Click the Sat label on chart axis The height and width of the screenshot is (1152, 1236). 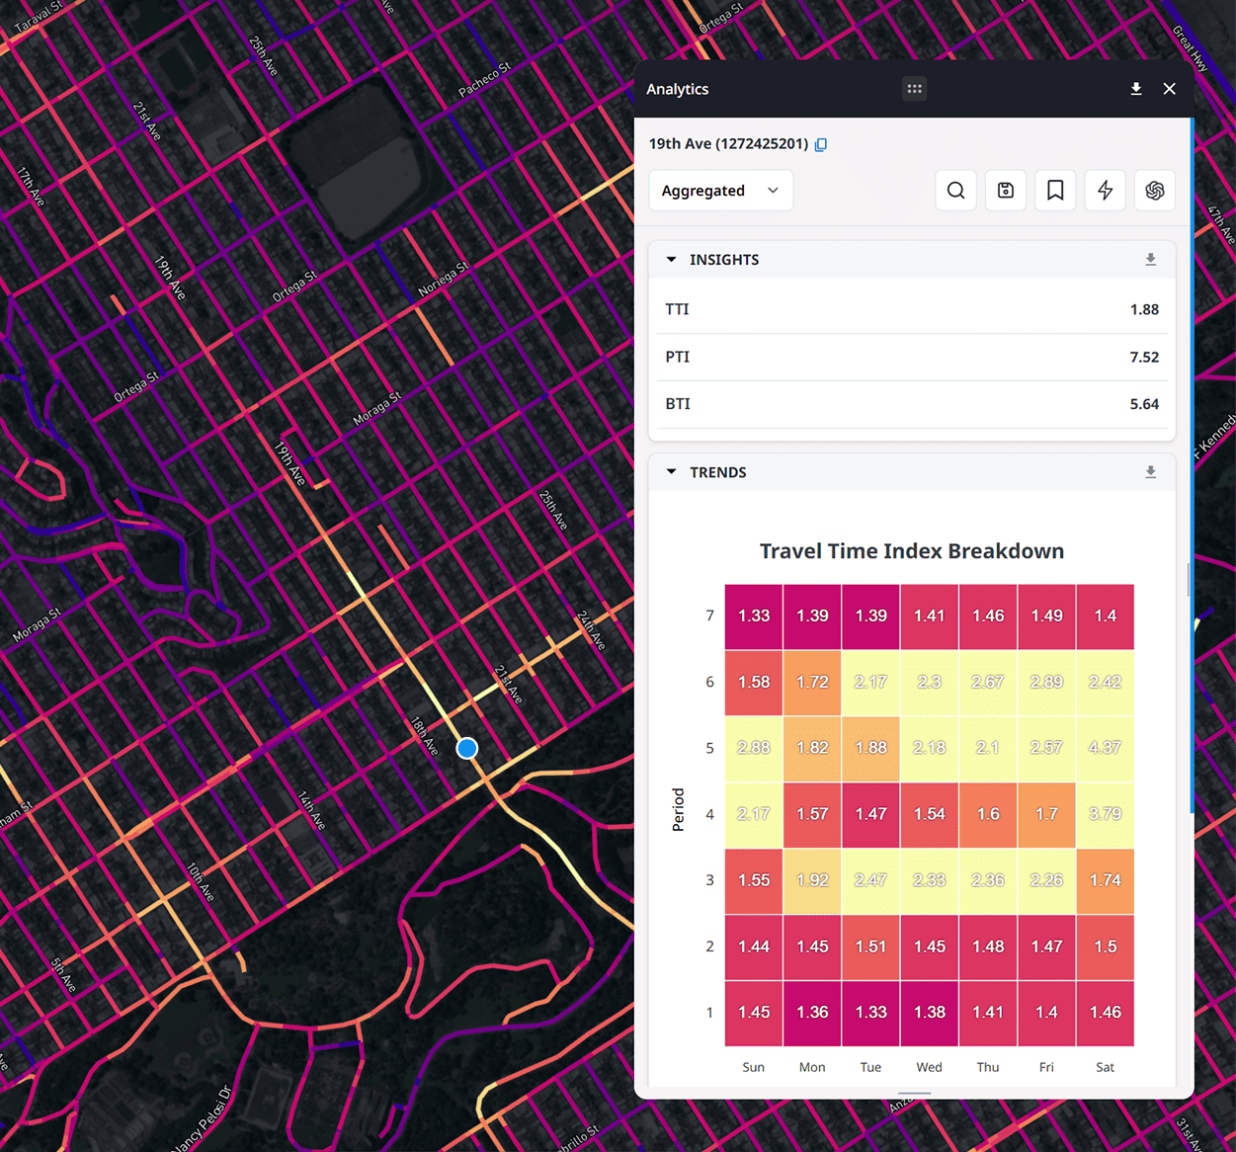coord(1106,1067)
